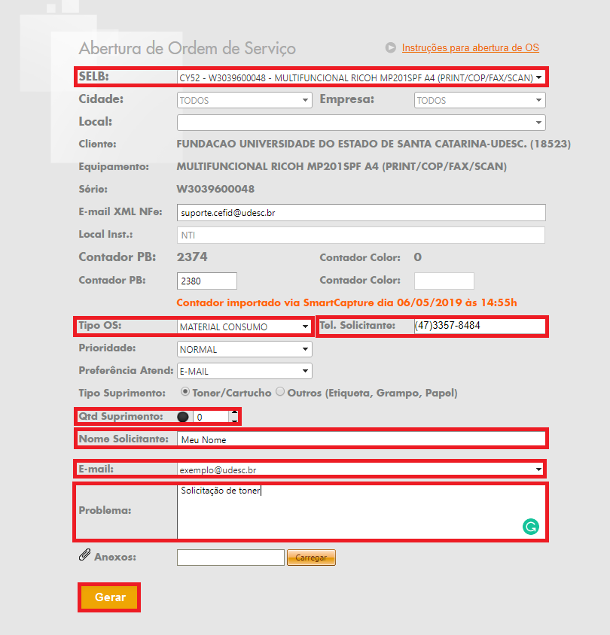Viewport: 610px width, 635px height.
Task: Select the Outros (Etiqueta, Grampo, Papel) option
Action: (x=280, y=392)
